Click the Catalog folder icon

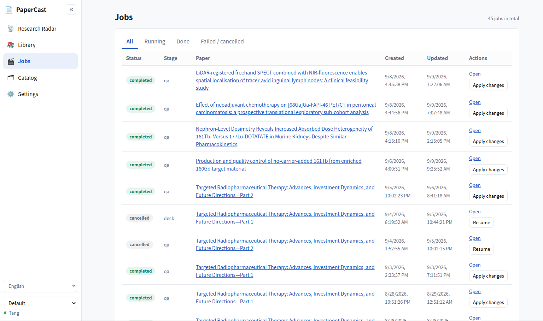click(11, 78)
